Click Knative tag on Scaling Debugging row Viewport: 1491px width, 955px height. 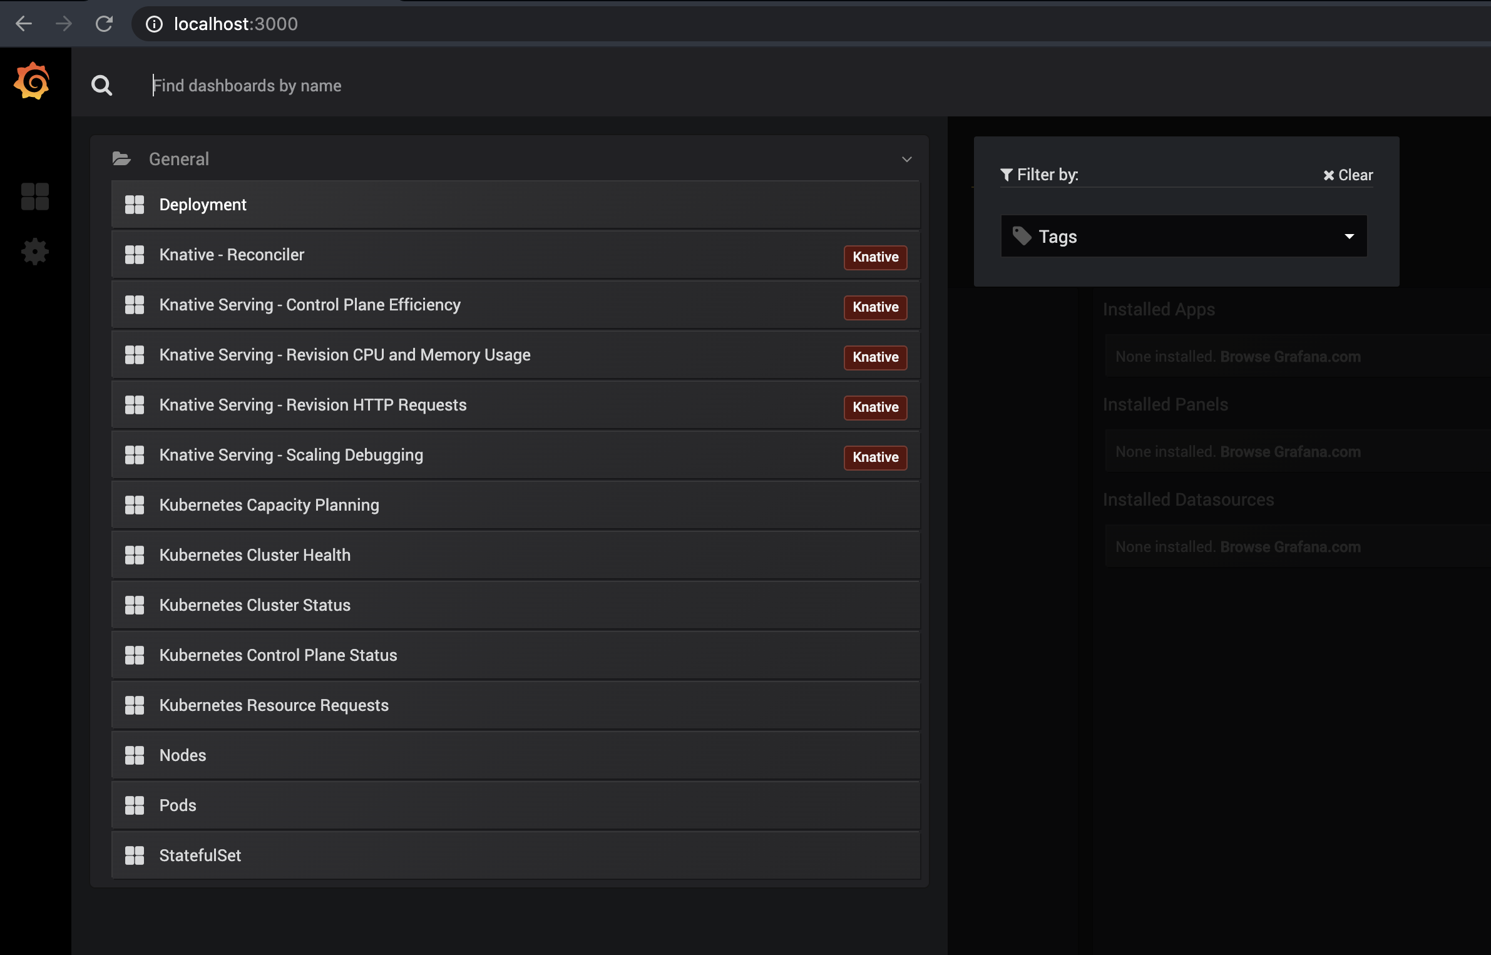pyautogui.click(x=875, y=457)
